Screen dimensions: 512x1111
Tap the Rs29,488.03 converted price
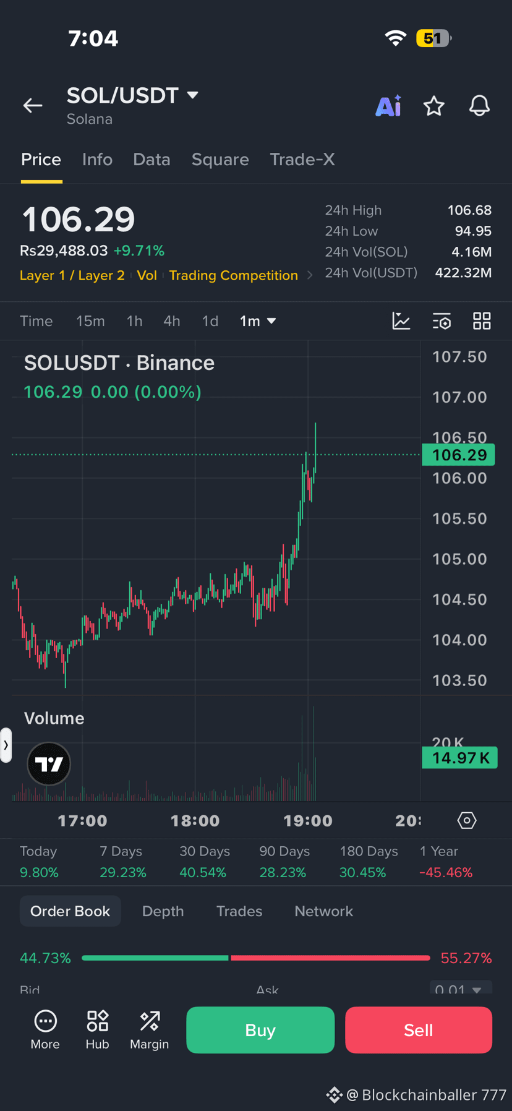pyautogui.click(x=64, y=251)
